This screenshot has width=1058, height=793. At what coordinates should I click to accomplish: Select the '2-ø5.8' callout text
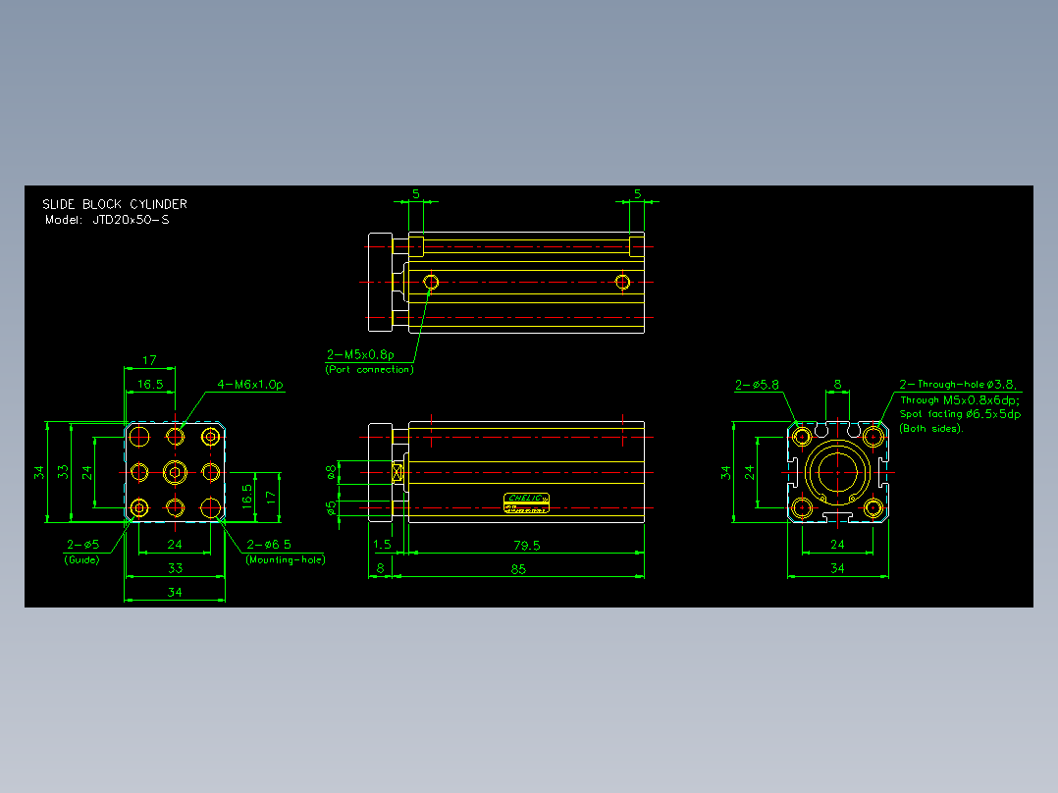click(x=757, y=385)
